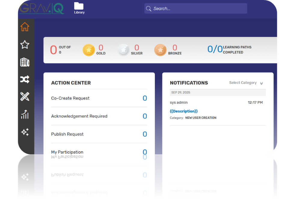Click inside the Search field

195,8
